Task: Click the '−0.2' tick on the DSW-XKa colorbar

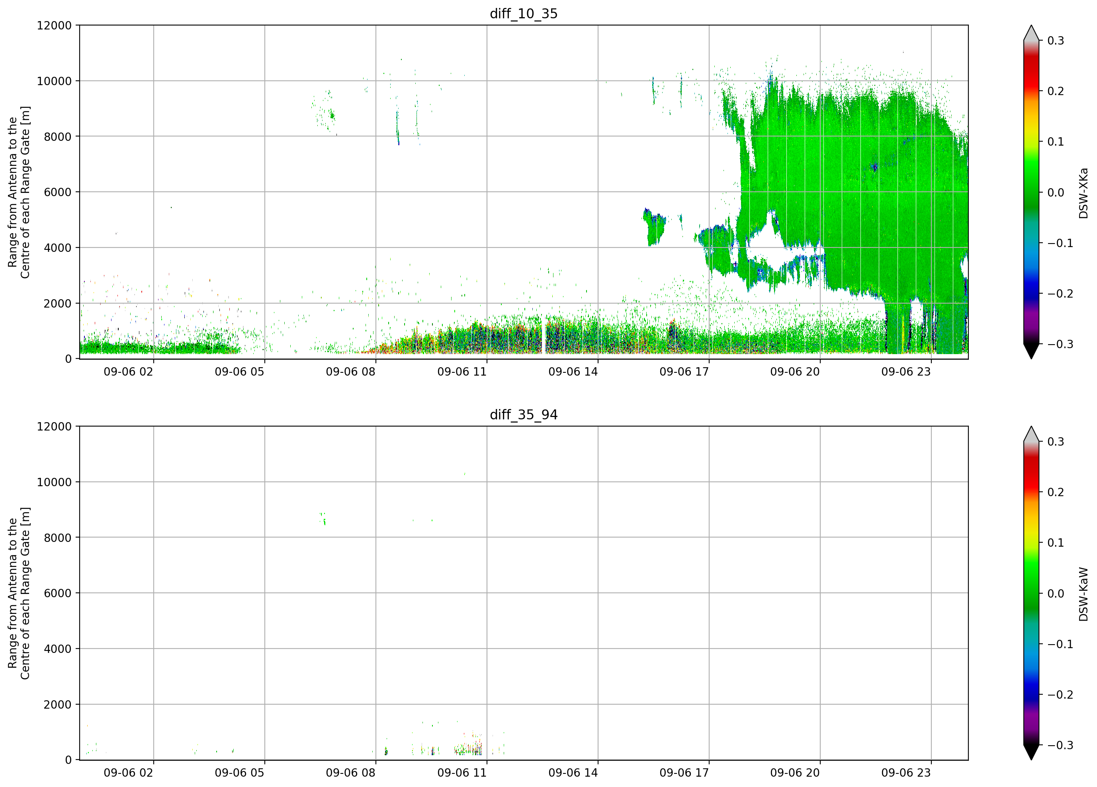Action: [1060, 293]
